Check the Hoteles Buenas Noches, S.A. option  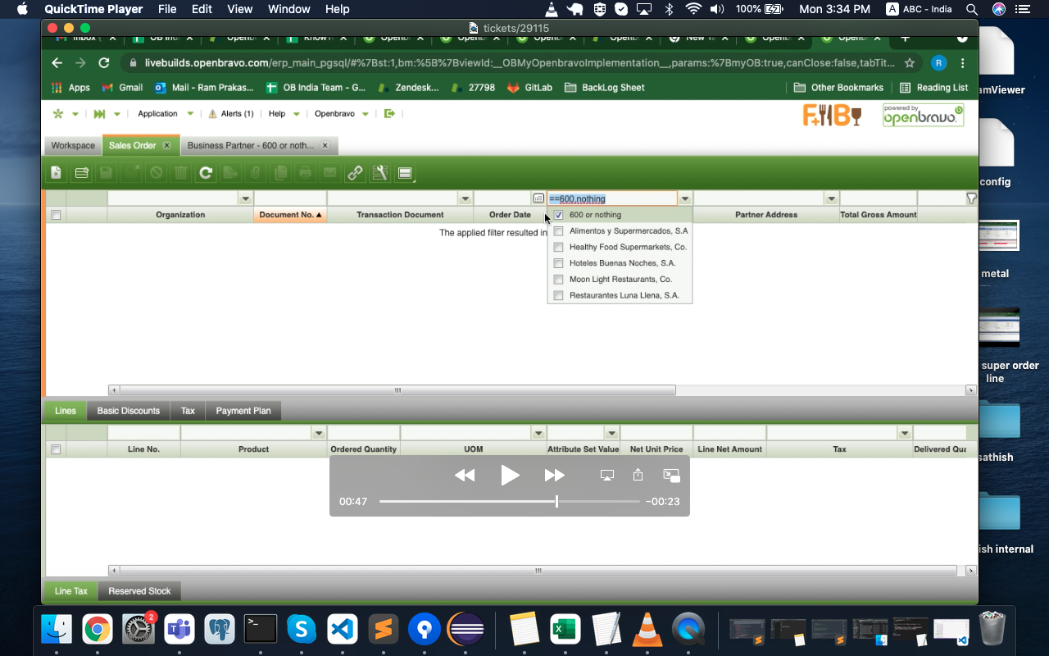click(559, 263)
